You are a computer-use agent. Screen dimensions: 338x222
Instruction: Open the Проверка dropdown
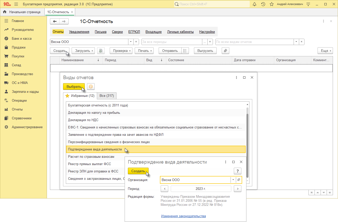(x=121, y=51)
